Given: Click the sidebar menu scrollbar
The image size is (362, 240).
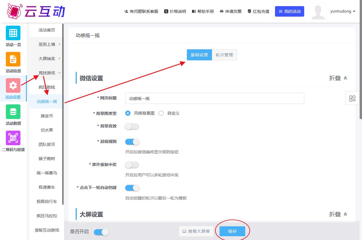Looking at the screenshot, I should pyautogui.click(x=63, y=114).
